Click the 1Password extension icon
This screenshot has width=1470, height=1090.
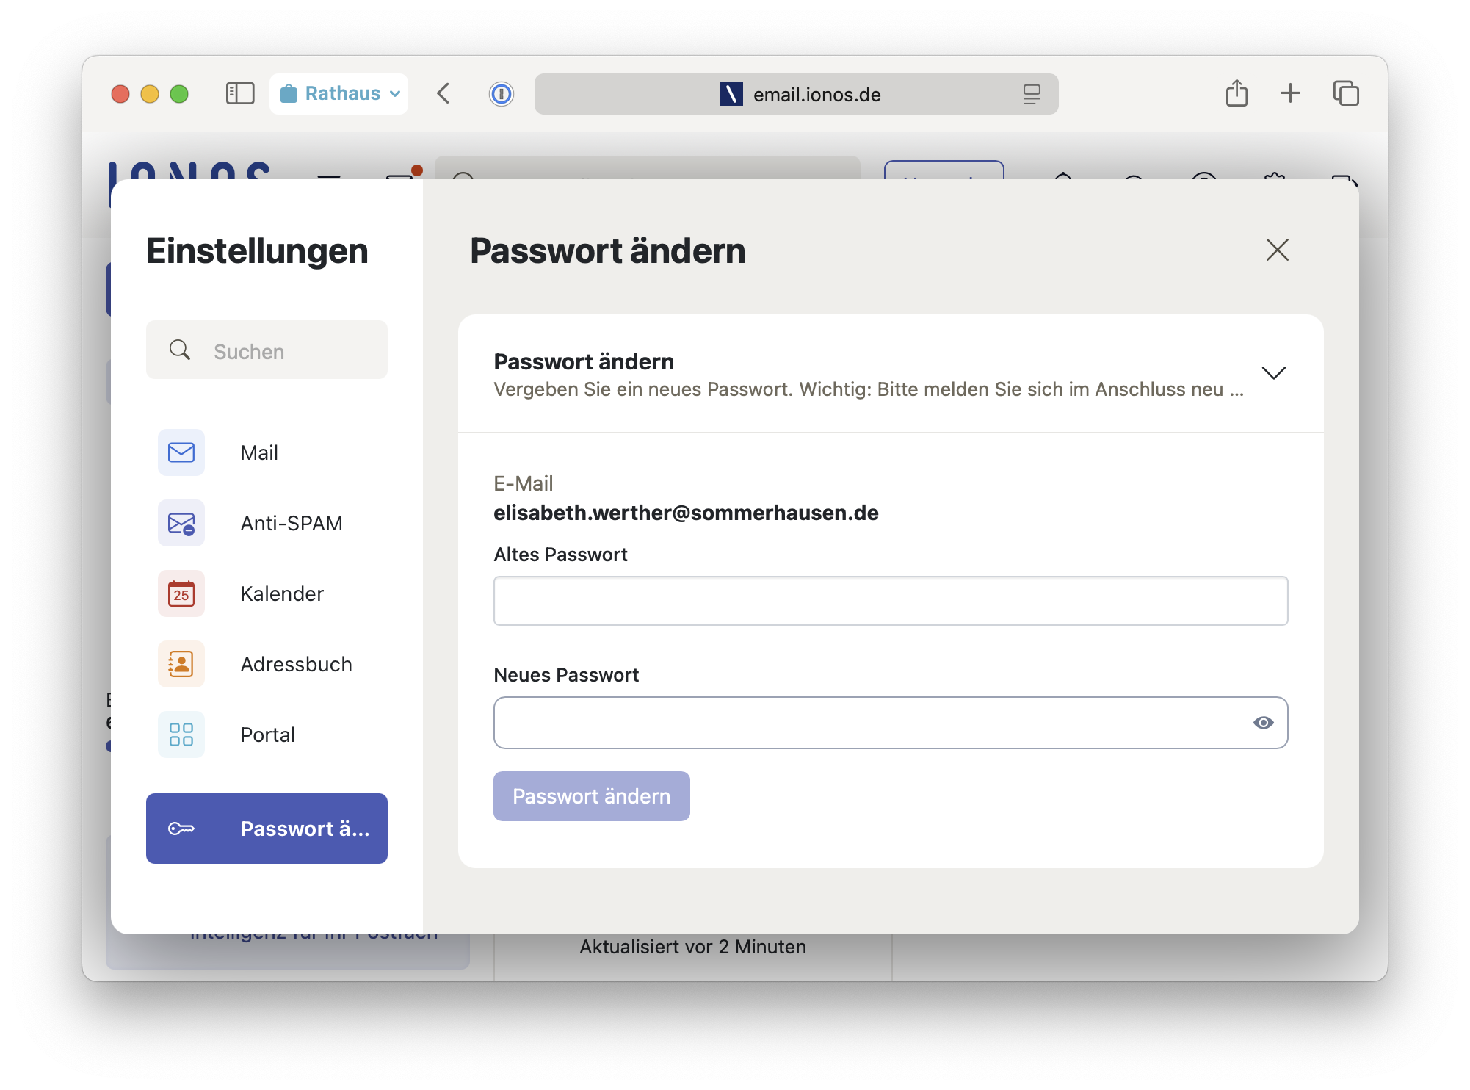click(502, 94)
